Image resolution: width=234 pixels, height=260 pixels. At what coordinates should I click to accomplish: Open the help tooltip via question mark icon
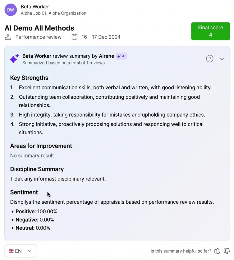210,59
